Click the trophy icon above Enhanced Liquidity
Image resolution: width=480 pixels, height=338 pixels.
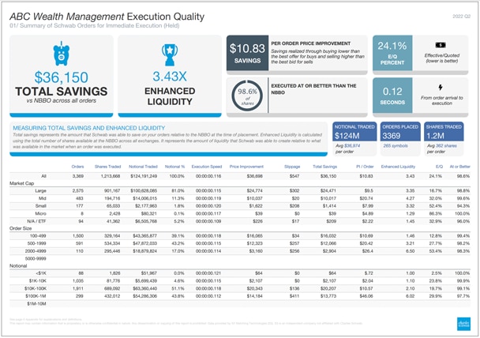(170, 54)
